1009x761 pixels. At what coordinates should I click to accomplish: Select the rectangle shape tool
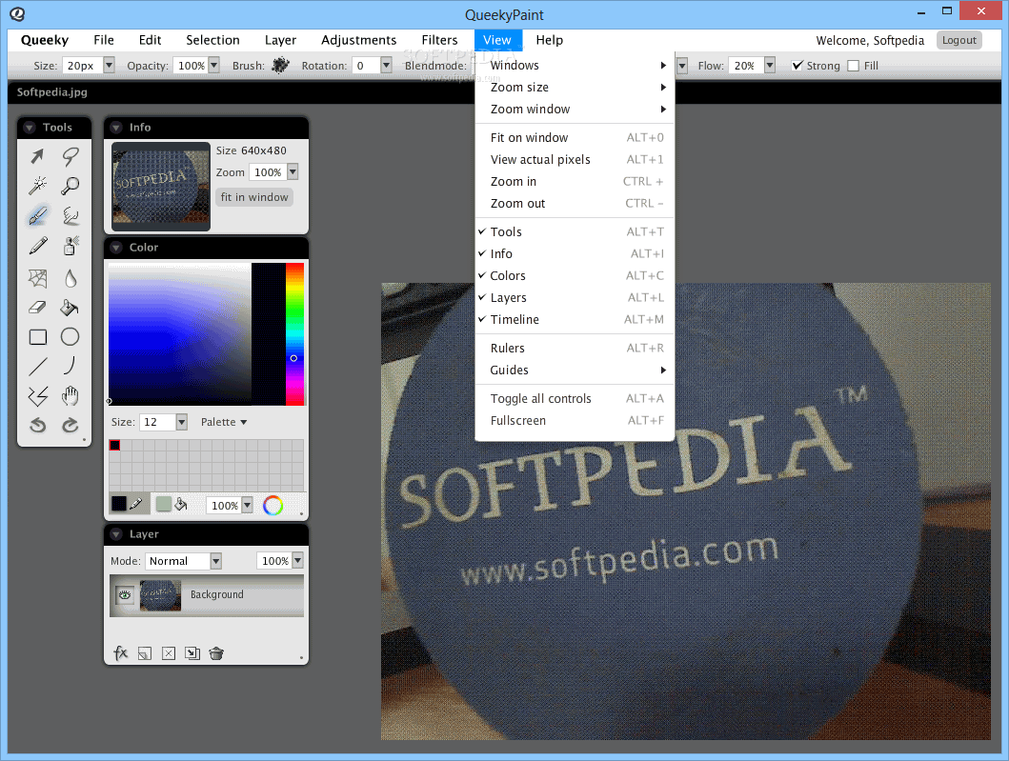pyautogui.click(x=37, y=337)
